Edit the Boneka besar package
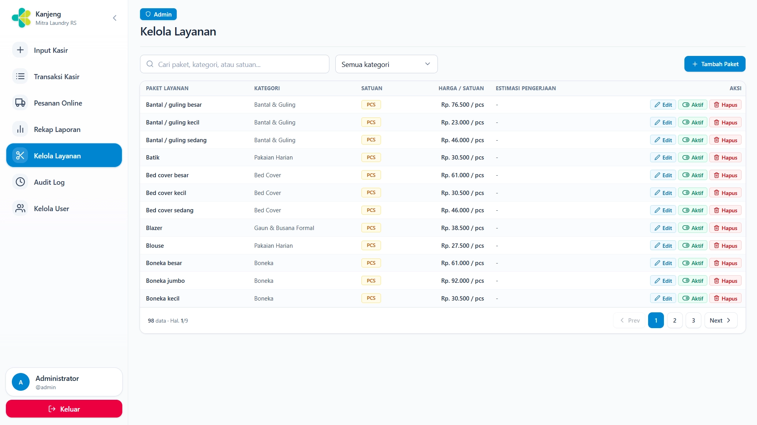The image size is (757, 425). [x=663, y=263]
